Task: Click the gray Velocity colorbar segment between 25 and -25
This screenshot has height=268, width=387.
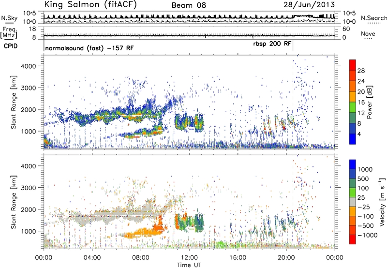Action: pos(353,202)
